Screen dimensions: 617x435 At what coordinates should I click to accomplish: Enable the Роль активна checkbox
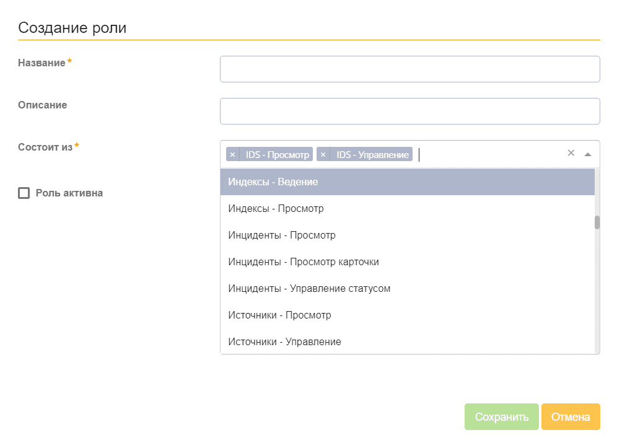[24, 193]
